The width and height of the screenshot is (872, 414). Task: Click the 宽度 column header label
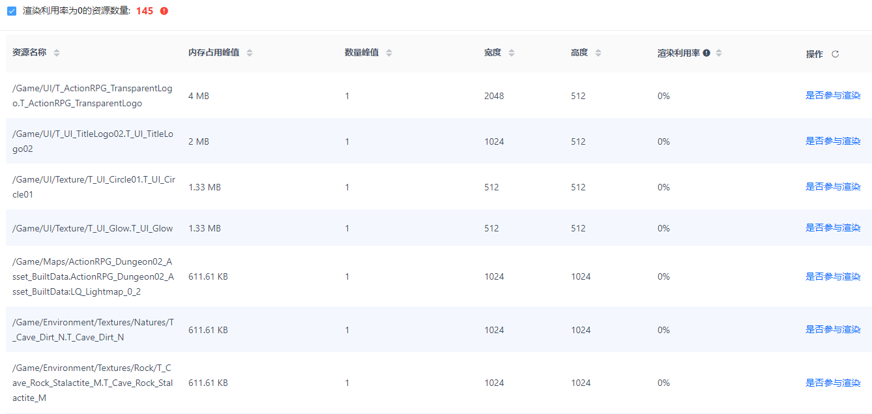click(493, 53)
